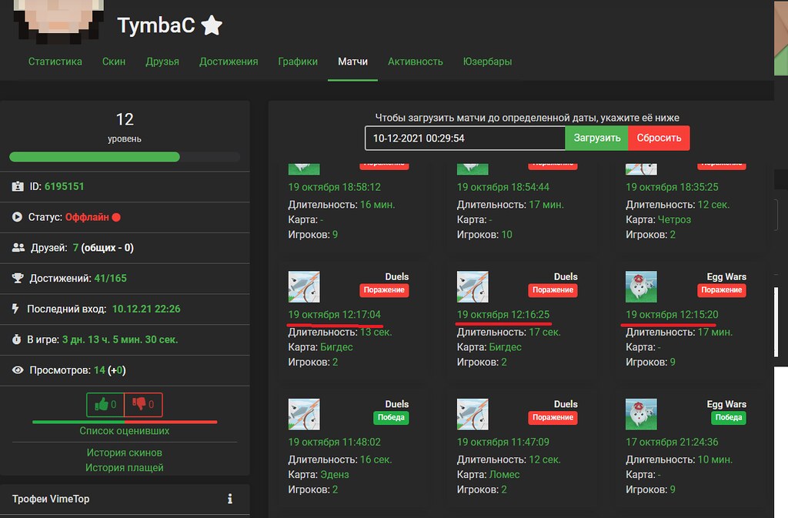Click the level progress bar
Screen dimensions: 788x518
pyautogui.click(x=125, y=157)
